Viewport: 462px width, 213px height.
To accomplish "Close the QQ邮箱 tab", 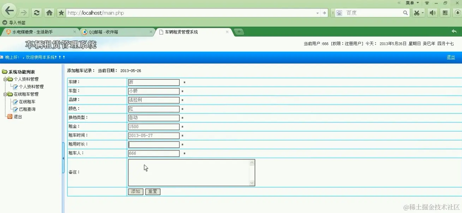I will coord(151,32).
